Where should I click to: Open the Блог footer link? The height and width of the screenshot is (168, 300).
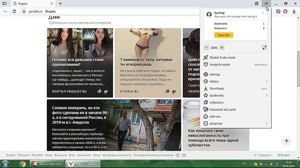(x=72, y=155)
